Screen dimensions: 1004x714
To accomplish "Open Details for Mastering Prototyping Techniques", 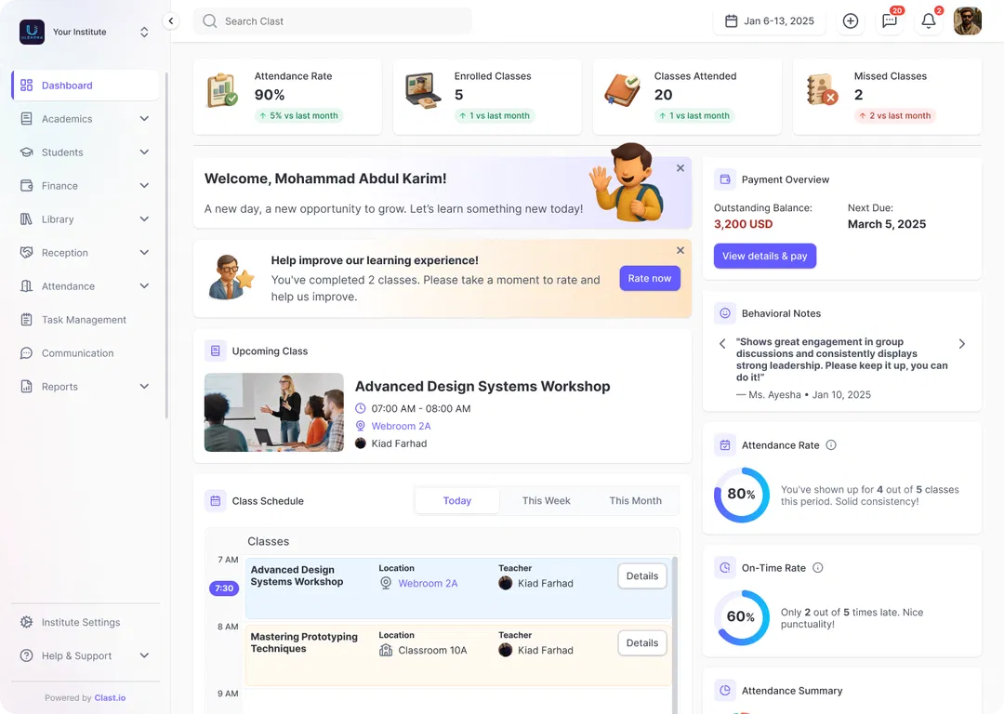I will click(x=642, y=643).
